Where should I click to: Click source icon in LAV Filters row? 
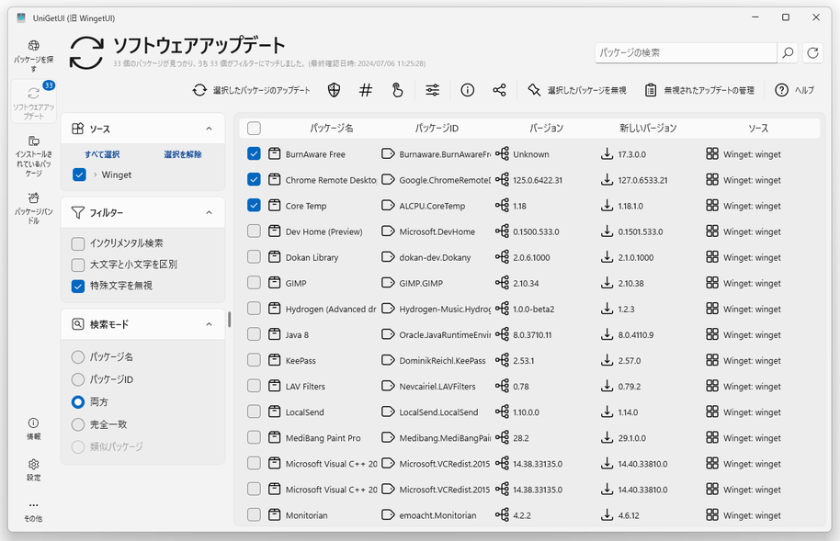(712, 386)
